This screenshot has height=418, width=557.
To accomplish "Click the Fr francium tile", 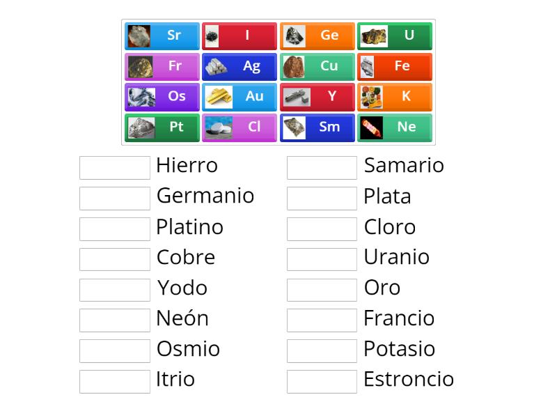I will [161, 66].
